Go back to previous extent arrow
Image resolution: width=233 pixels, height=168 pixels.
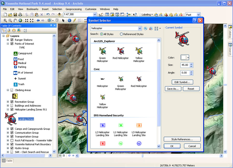(x=38, y=20)
